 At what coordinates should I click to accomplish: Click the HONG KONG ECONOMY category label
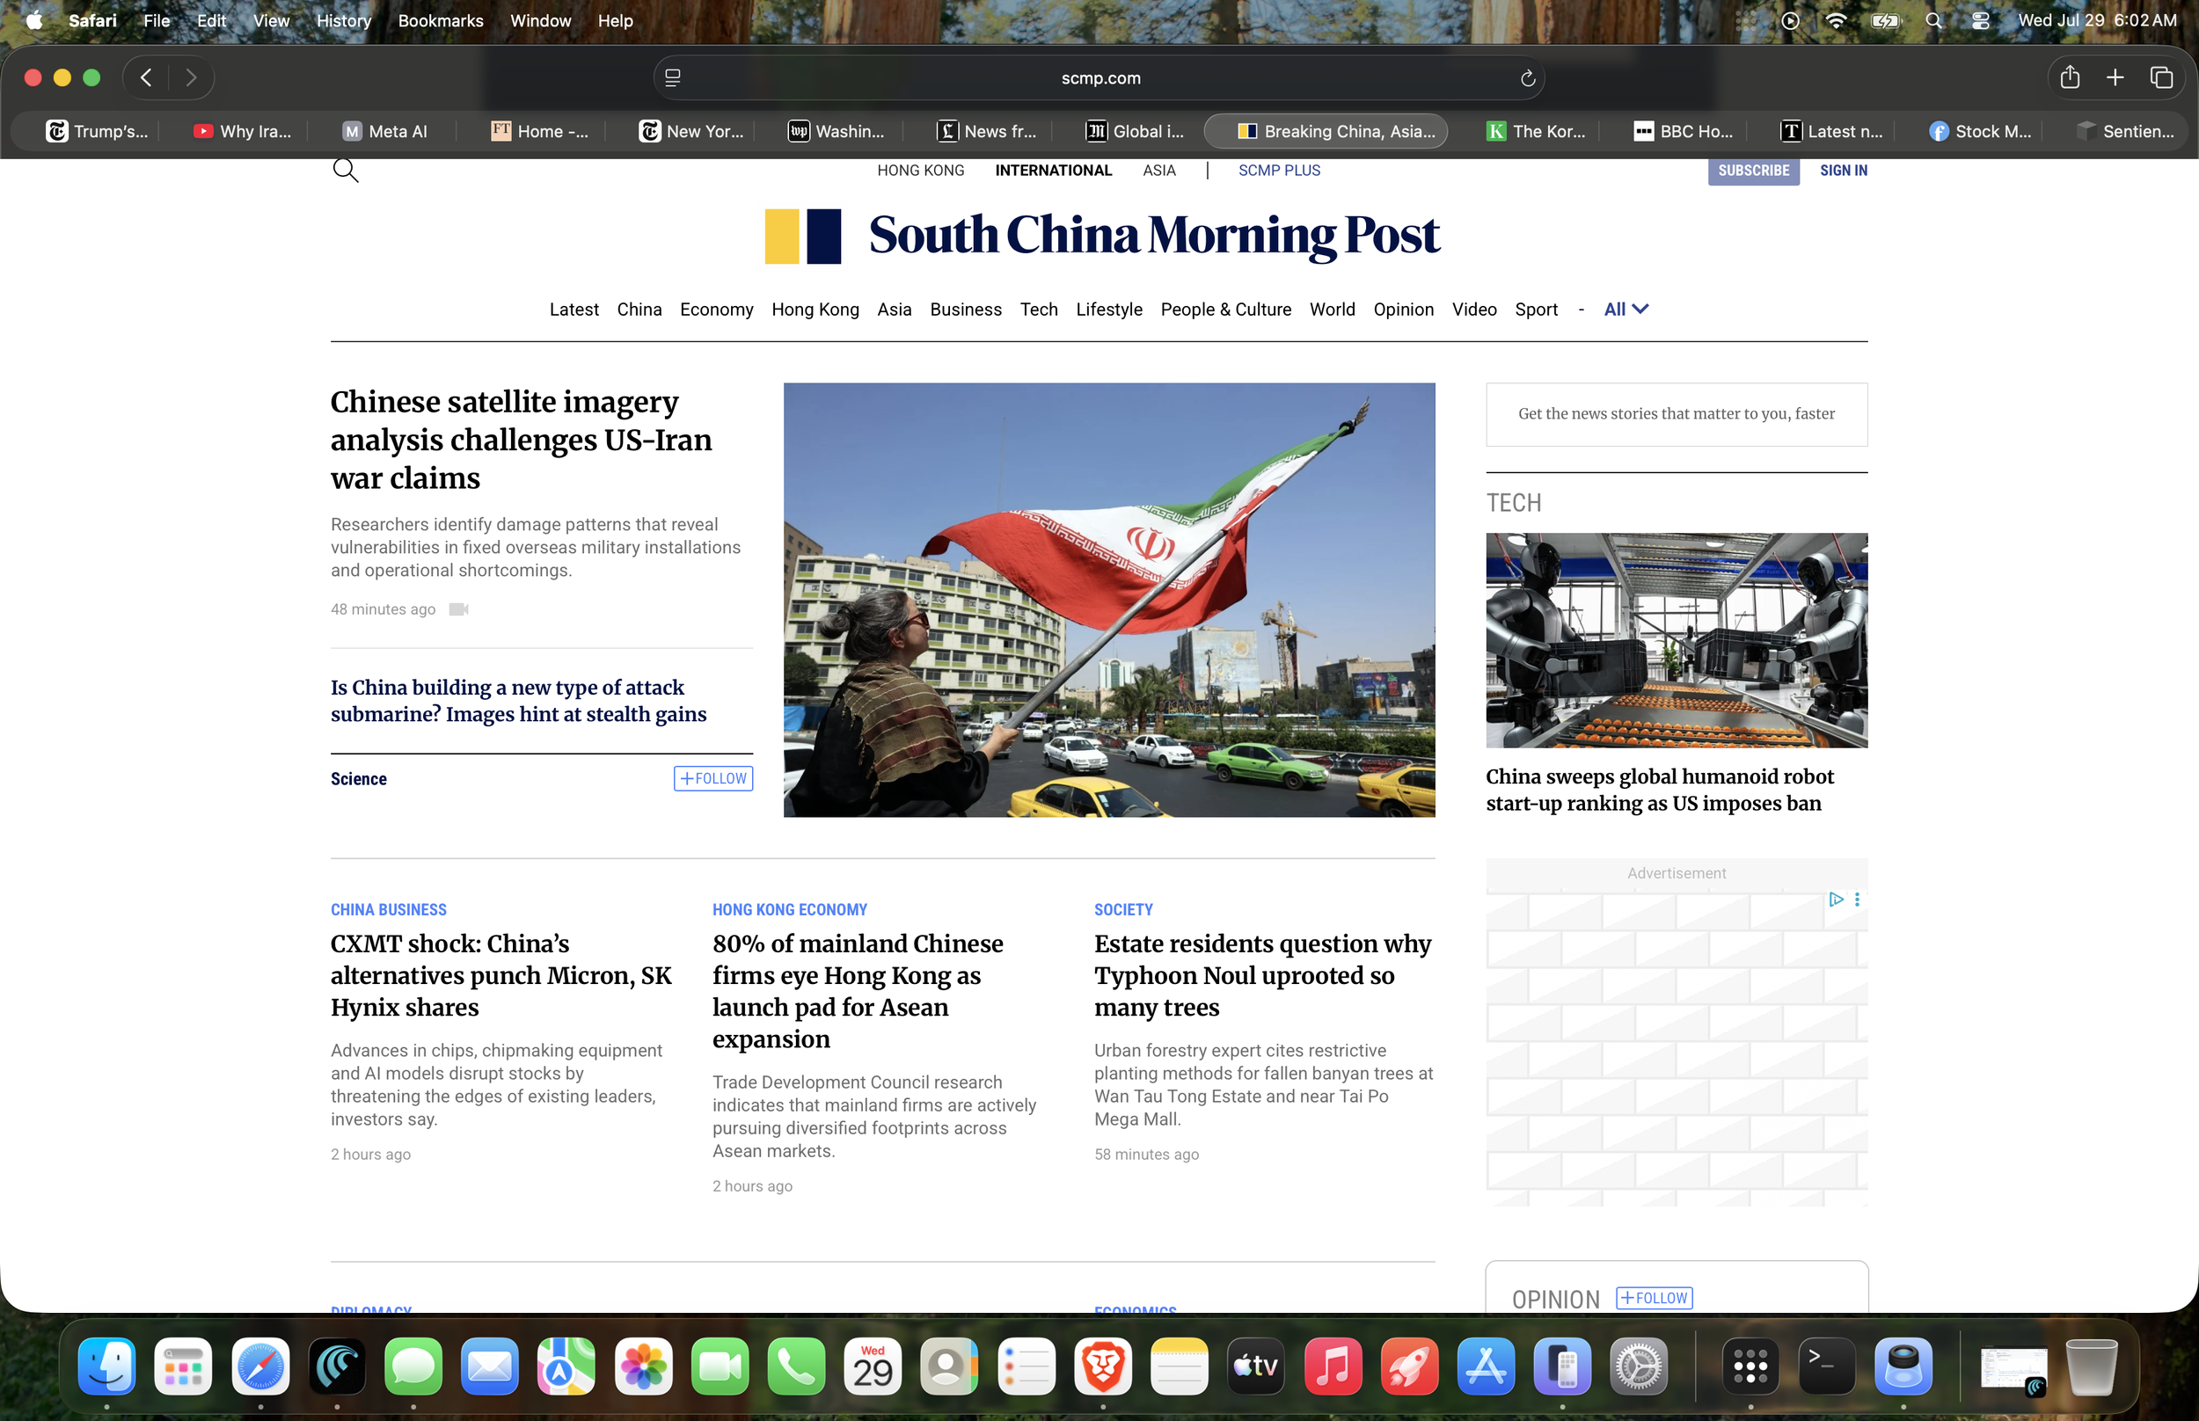[790, 910]
